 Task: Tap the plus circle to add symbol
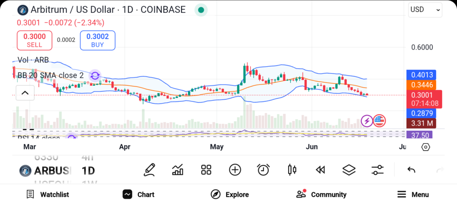[235, 169]
